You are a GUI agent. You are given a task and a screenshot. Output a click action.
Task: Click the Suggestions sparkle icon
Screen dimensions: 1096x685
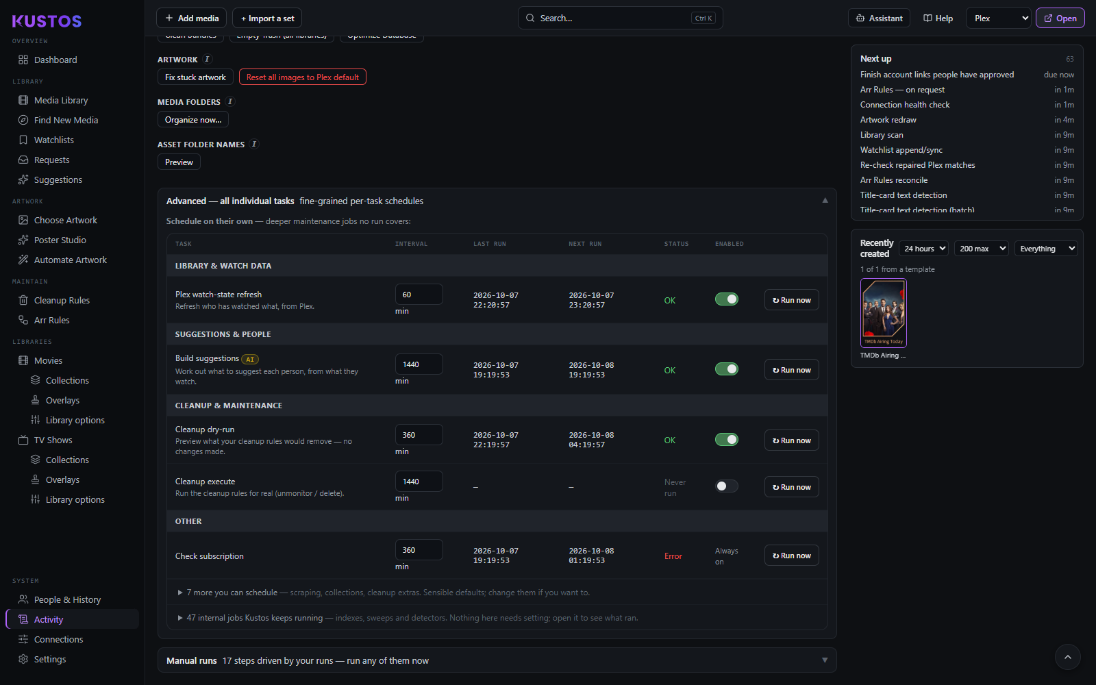(x=23, y=179)
